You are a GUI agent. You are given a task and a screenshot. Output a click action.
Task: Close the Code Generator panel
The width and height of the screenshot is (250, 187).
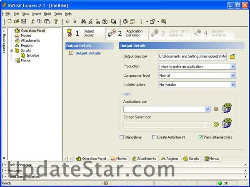click(245, 164)
